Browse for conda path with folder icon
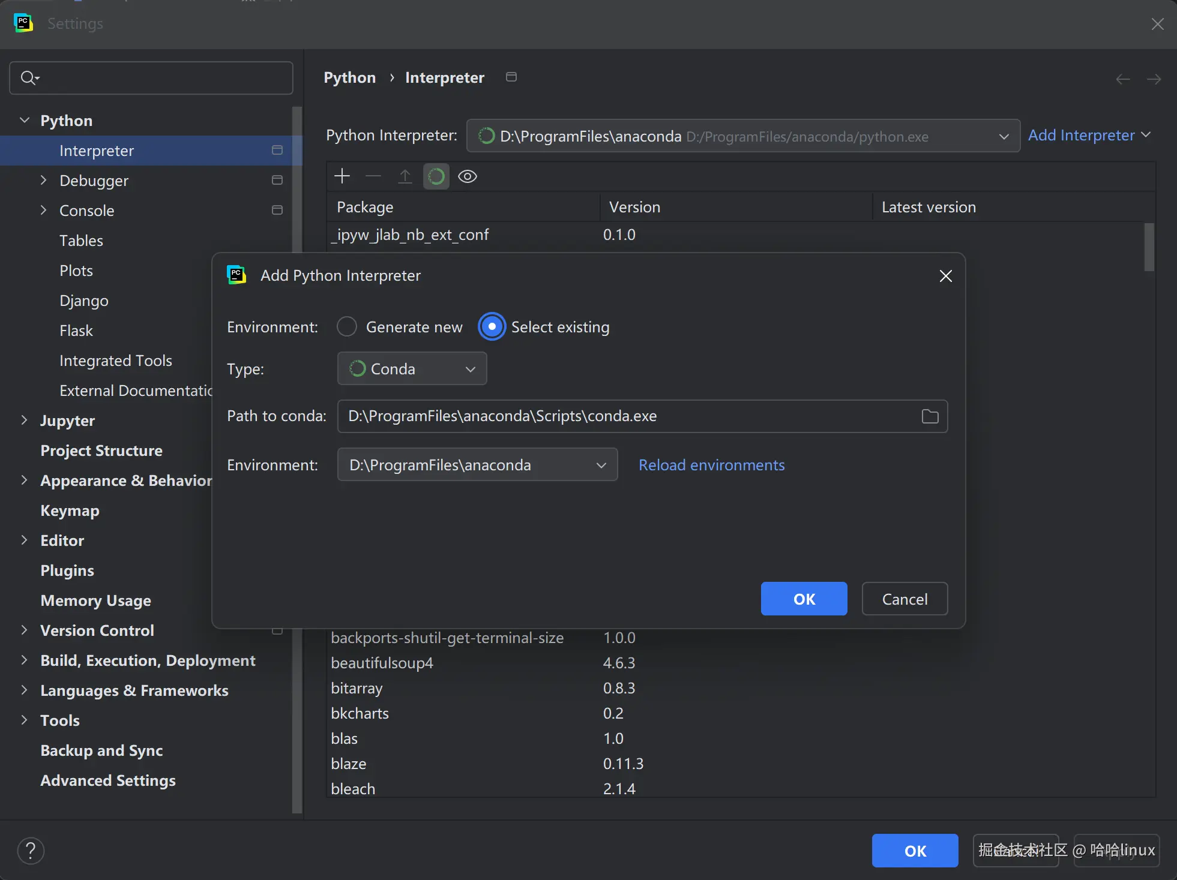This screenshot has width=1177, height=880. [930, 416]
